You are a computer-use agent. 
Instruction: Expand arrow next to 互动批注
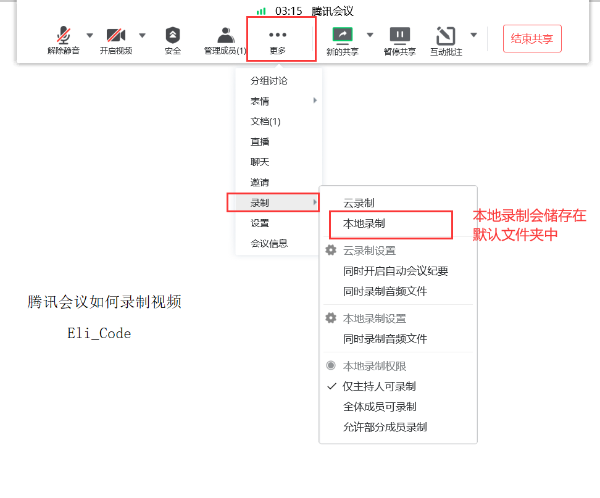(473, 35)
